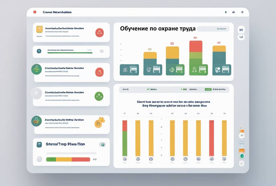This screenshot has width=276, height=186.
Task: Click the green circular avatar on the third card
Action: click(x=36, y=69)
